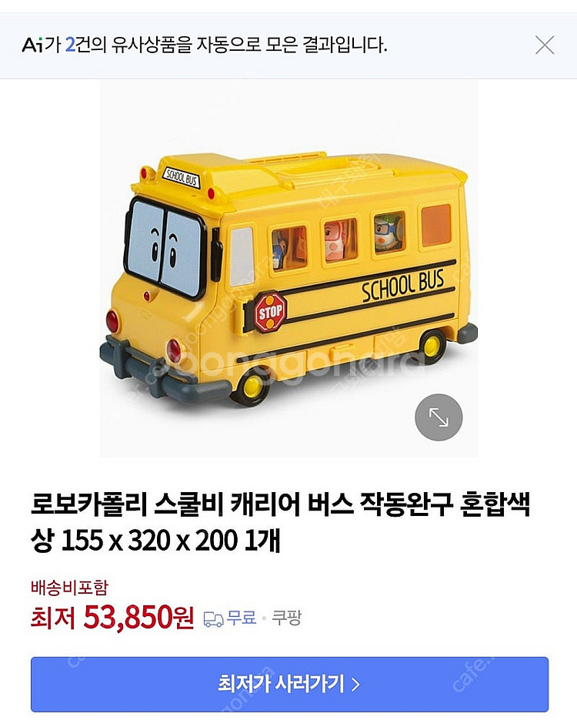
Task: Tap the bus windshield with eyes
Action: pos(165,247)
